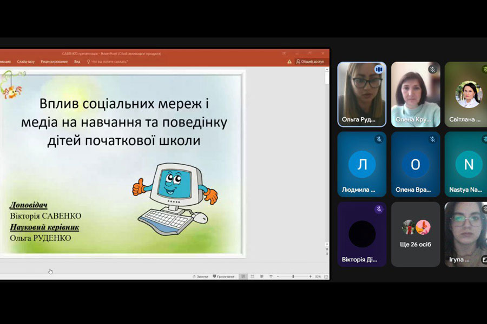Click the N avatar circle
Viewport: 487px width, 324px height.
[x=469, y=164]
